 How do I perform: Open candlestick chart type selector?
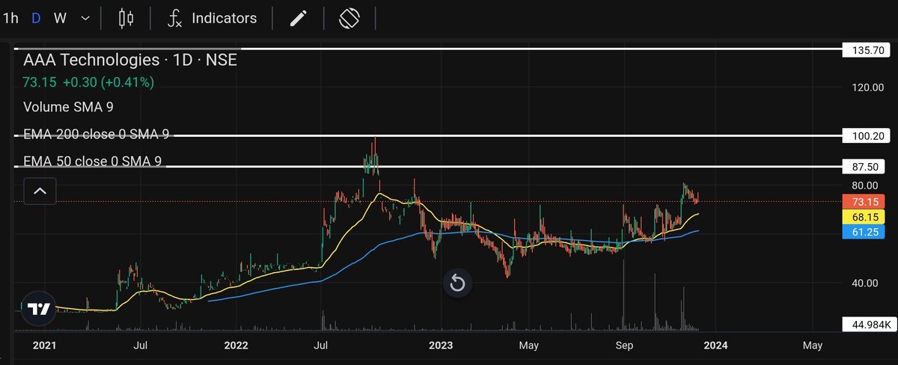click(126, 18)
